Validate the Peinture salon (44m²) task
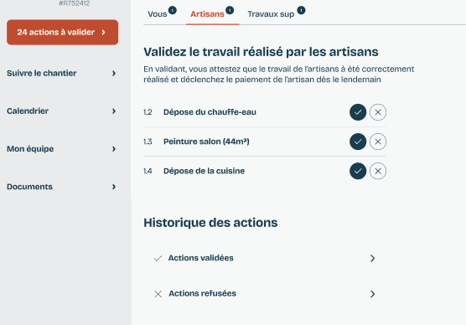Image resolution: width=466 pixels, height=325 pixels. (358, 142)
